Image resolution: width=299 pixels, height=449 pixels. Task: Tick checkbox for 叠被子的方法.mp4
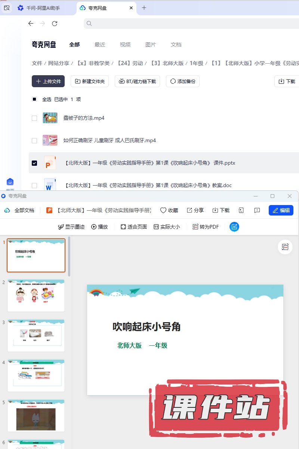click(x=34, y=118)
